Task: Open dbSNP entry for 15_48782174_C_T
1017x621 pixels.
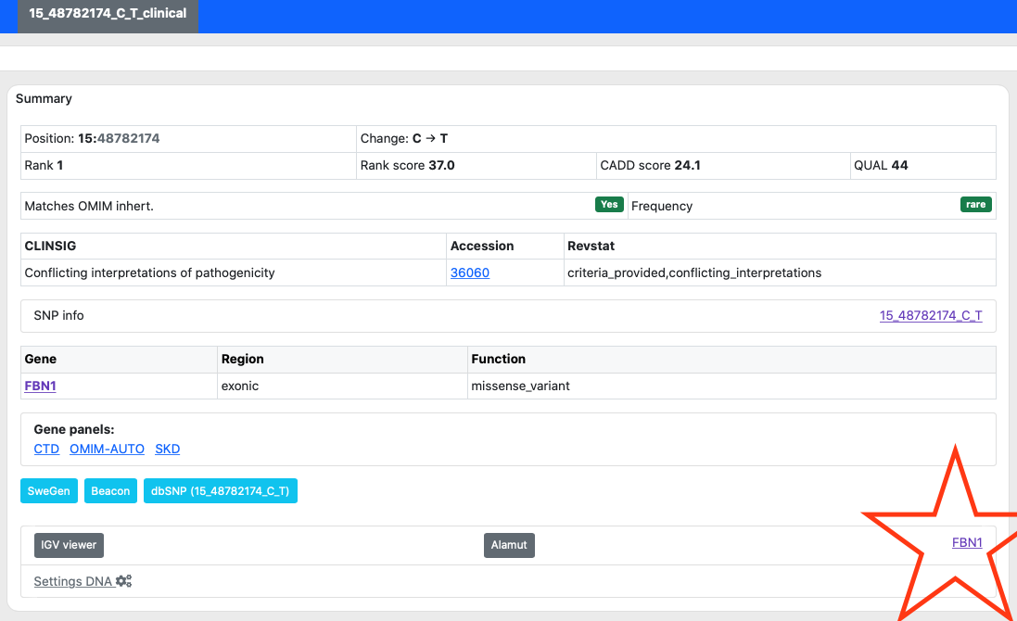Action: [220, 490]
